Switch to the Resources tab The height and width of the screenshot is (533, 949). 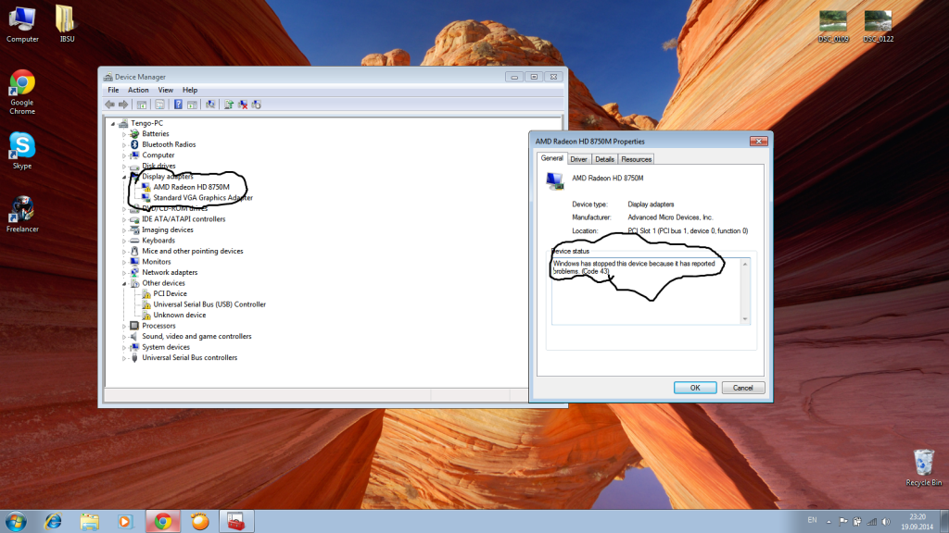click(636, 159)
